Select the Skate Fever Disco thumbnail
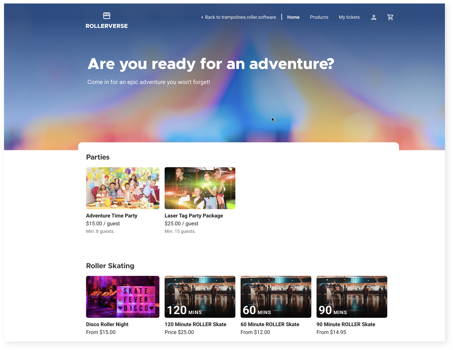This screenshot has height=350, width=453. [x=123, y=297]
